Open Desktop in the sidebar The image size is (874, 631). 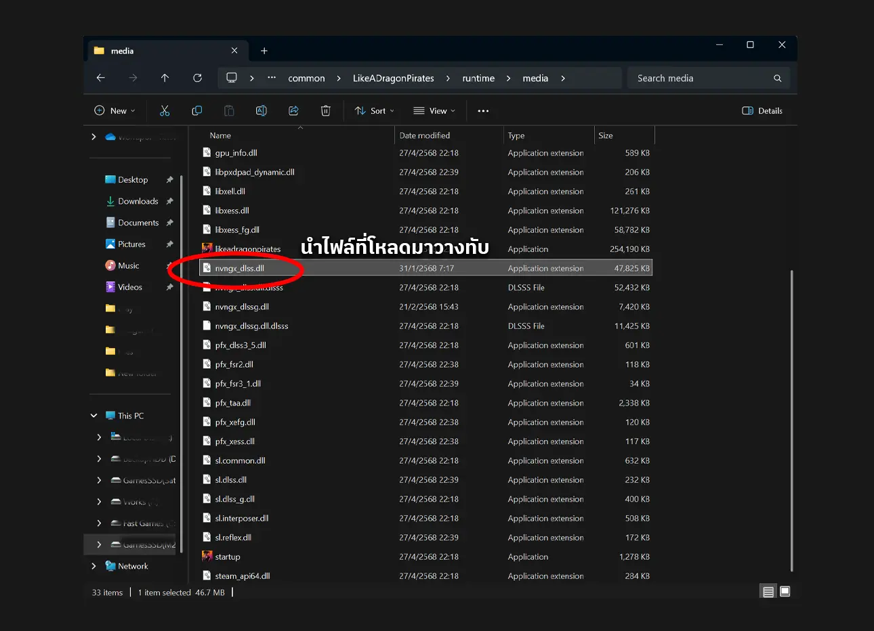coord(133,179)
